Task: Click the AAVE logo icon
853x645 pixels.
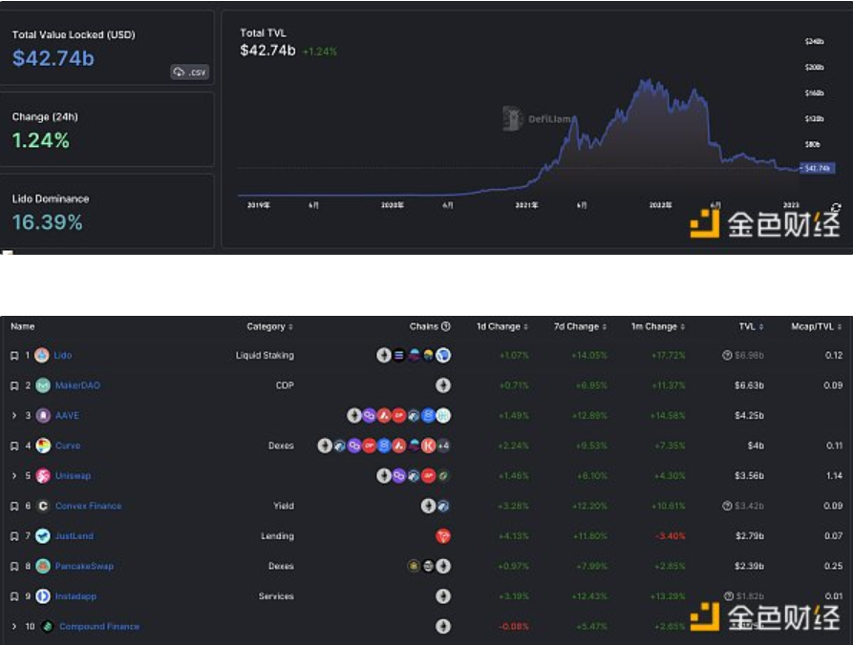Action: tap(43, 416)
